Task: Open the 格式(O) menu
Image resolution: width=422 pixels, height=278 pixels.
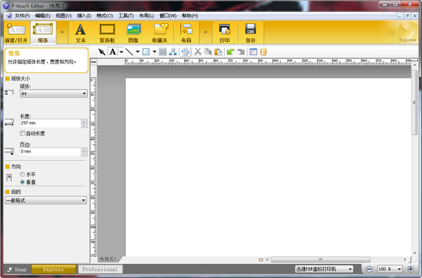Action: click(104, 16)
